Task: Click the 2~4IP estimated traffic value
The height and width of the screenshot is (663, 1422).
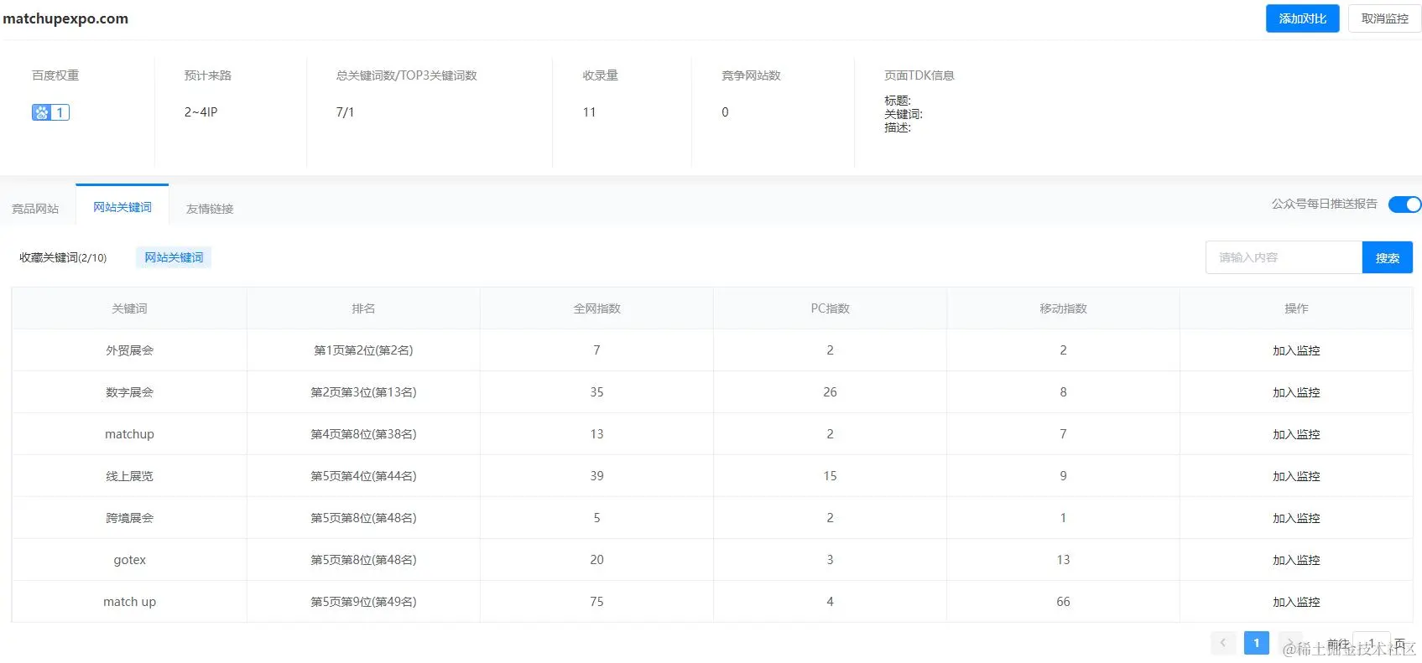Action: coord(201,112)
